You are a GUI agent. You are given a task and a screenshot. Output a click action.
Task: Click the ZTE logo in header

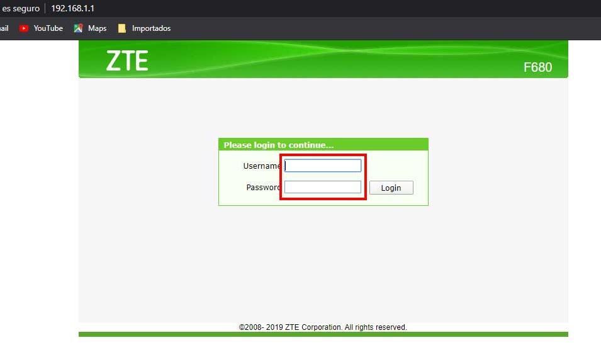click(127, 61)
